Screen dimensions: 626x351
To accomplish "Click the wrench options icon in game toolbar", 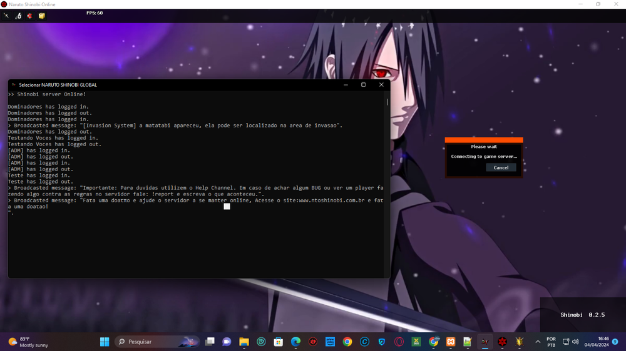I will tap(18, 16).
